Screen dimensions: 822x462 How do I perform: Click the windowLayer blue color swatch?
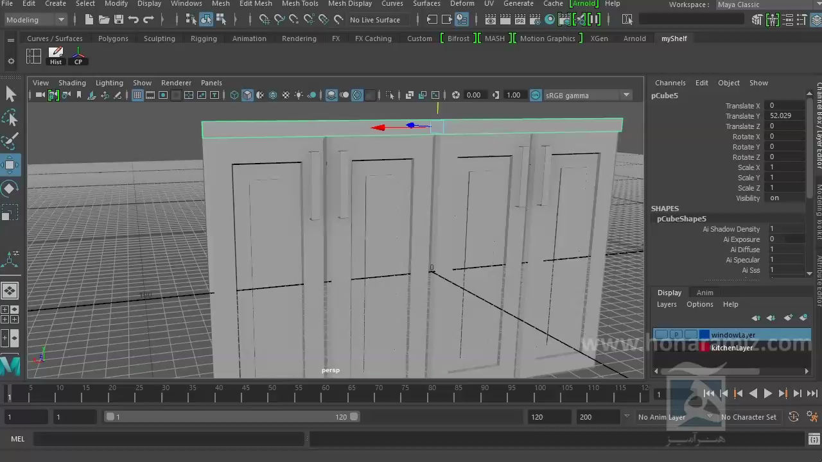704,335
